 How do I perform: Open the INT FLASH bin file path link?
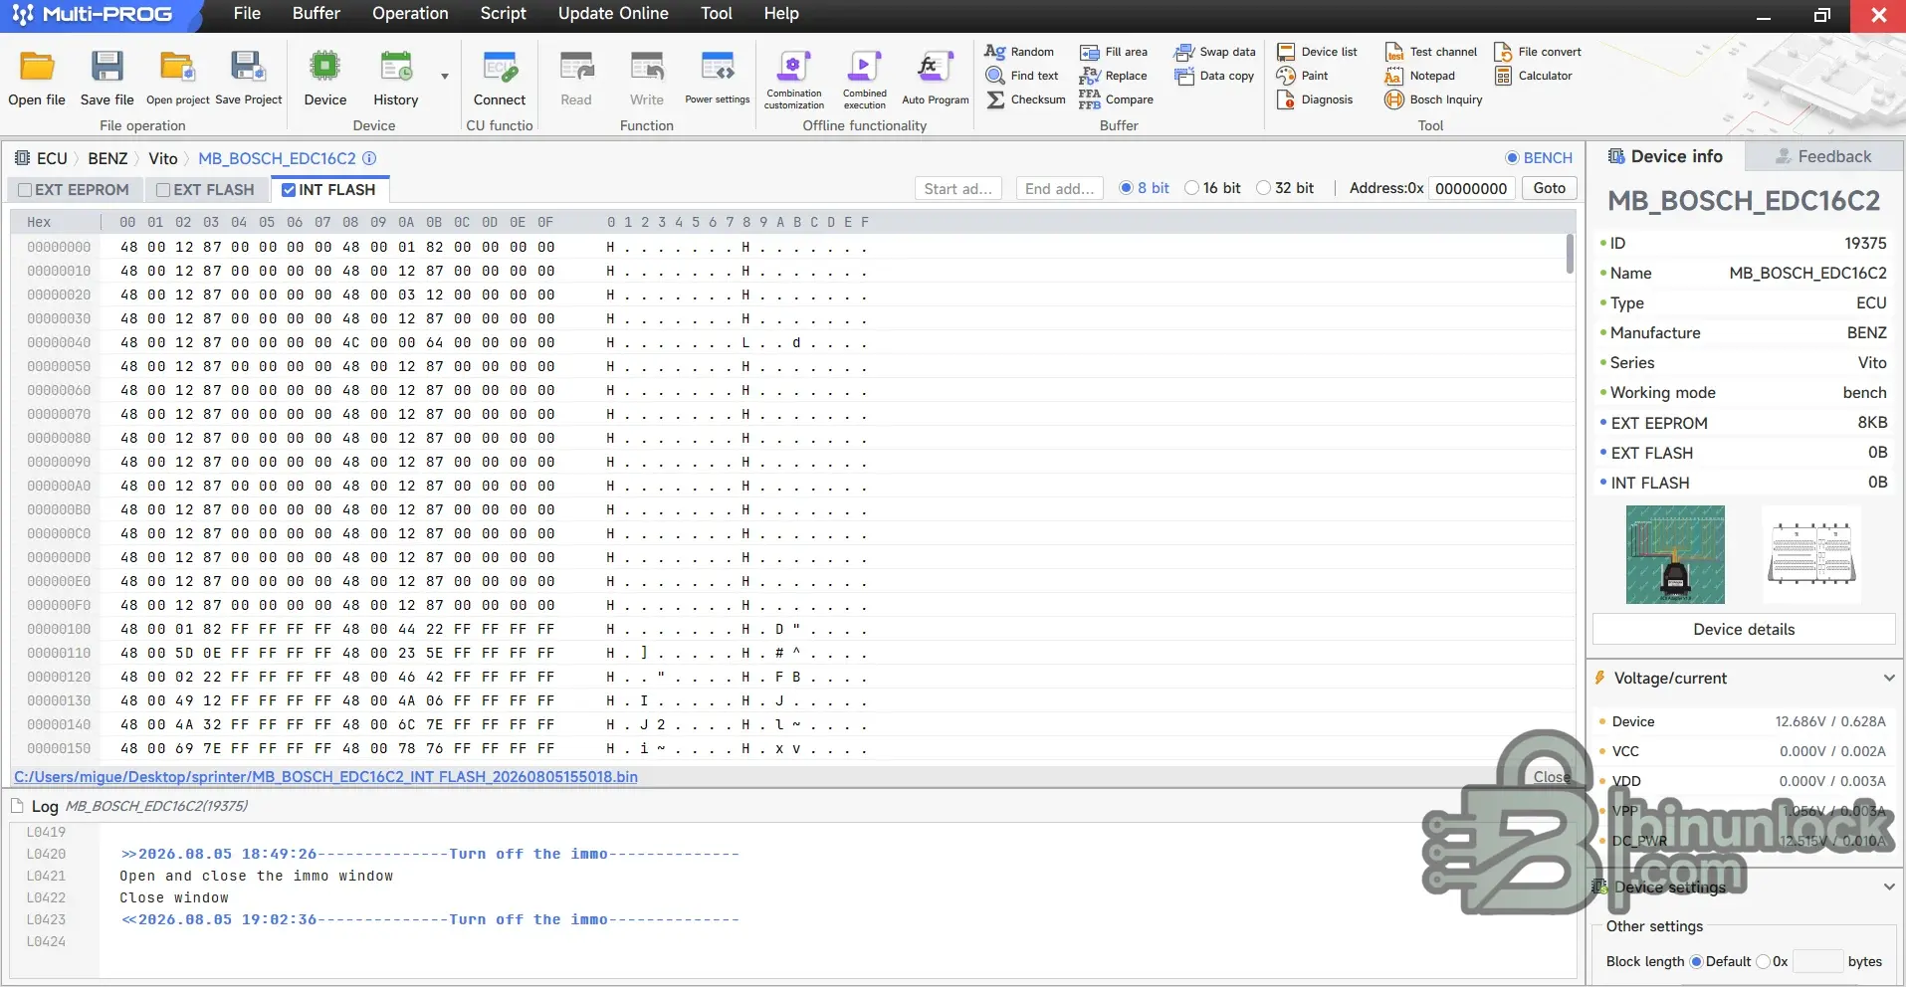tap(325, 777)
